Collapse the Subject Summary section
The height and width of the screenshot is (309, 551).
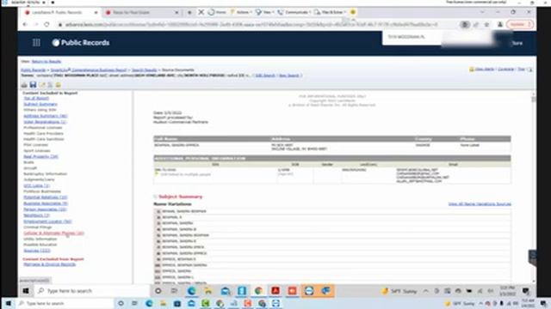[155, 197]
